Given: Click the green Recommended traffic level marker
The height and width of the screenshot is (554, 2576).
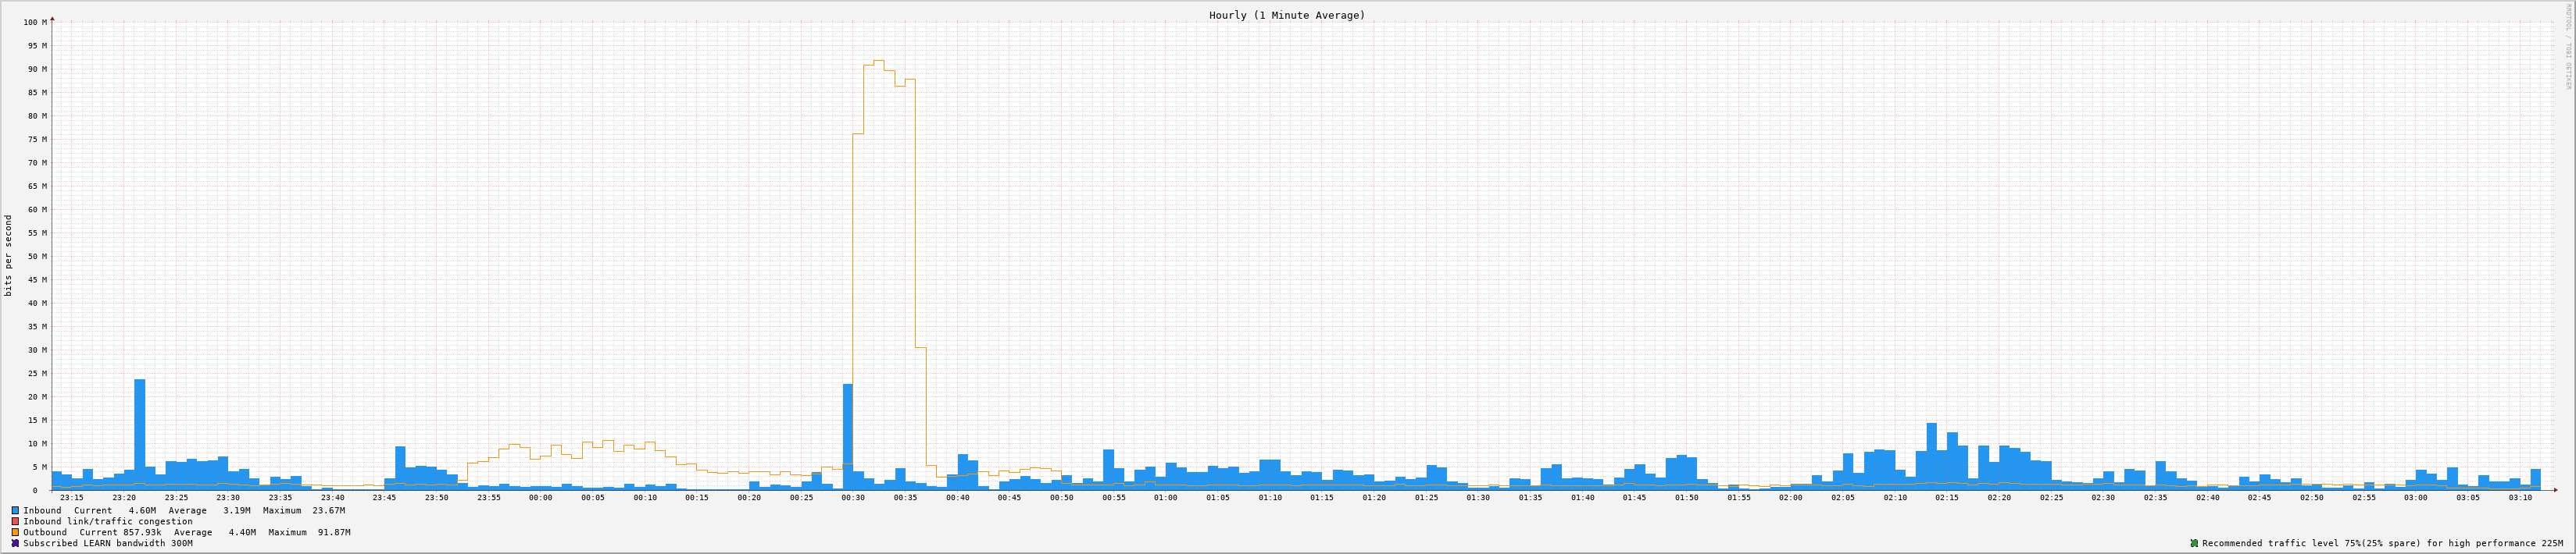Looking at the screenshot, I should 2194,543.
